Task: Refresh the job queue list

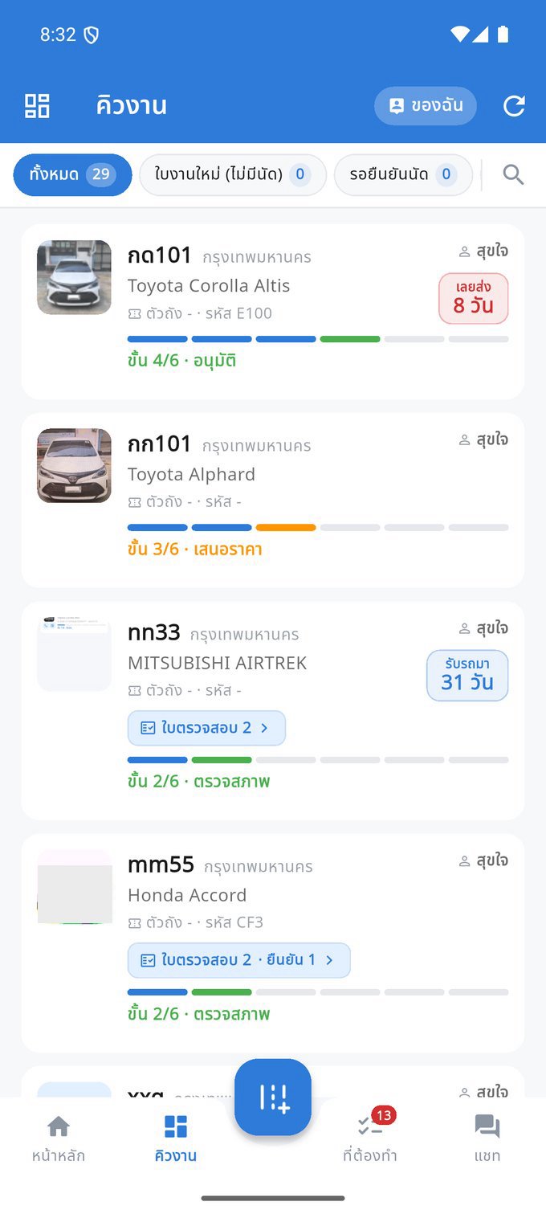Action: tap(514, 106)
